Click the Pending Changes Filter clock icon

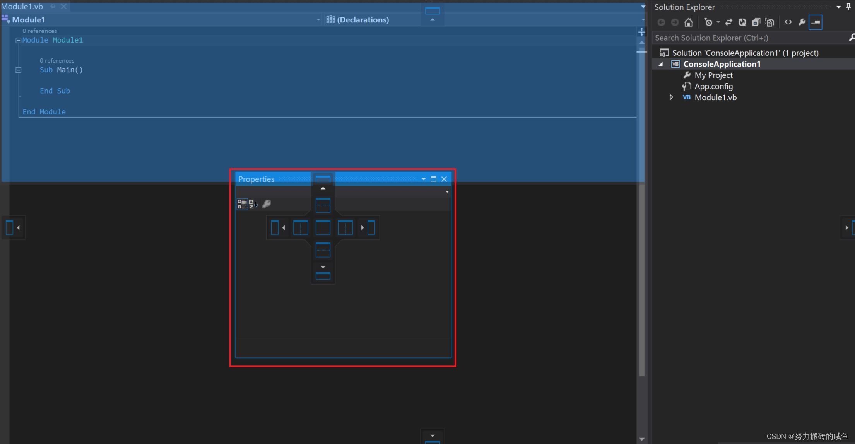pyautogui.click(x=708, y=22)
